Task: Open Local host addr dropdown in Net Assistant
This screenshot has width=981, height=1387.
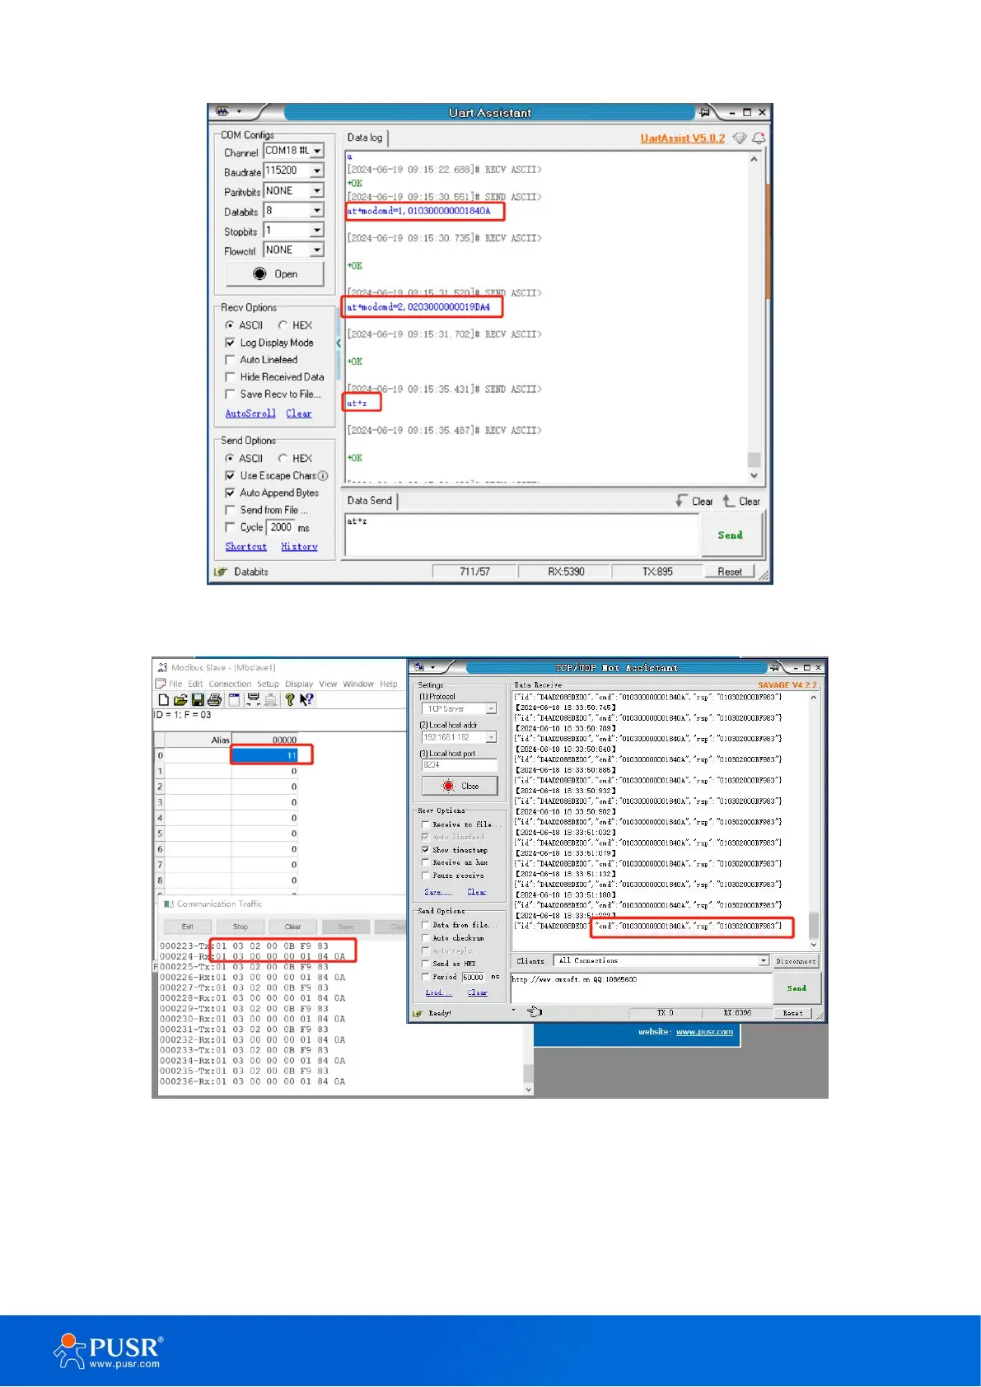Action: 491,738
